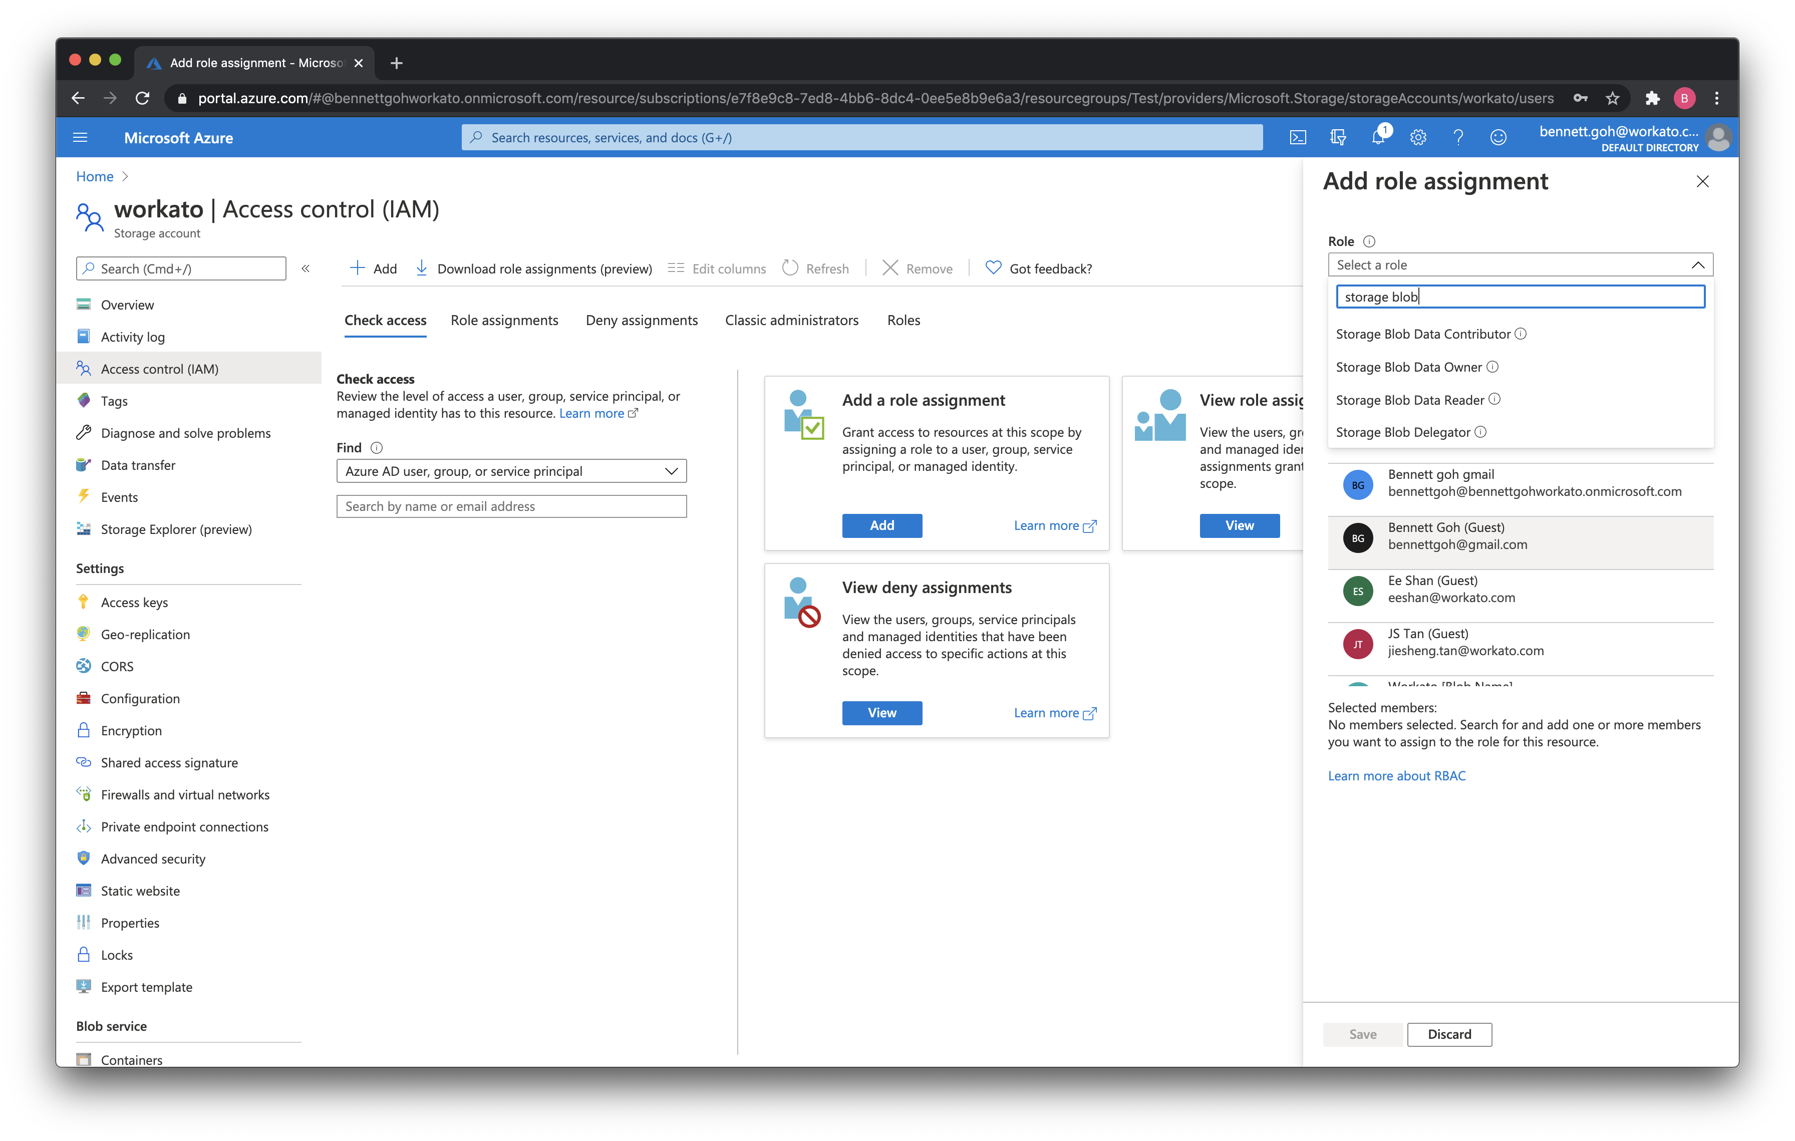
Task: Open the hamburger portal menu
Action: click(x=81, y=138)
